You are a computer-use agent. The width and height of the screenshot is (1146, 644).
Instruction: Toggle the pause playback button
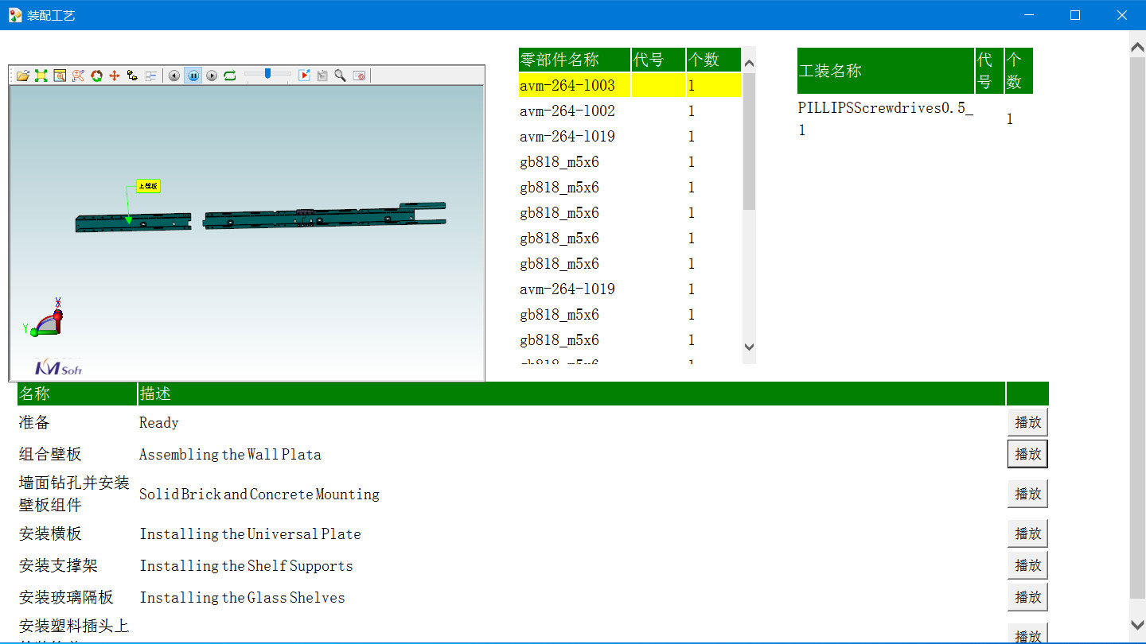click(193, 76)
